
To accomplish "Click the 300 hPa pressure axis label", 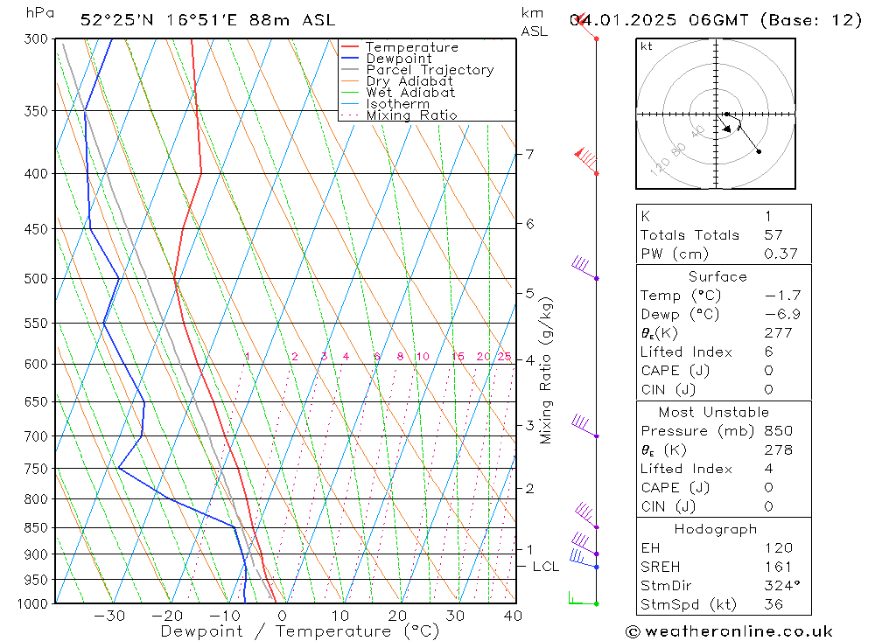I will pyautogui.click(x=36, y=39).
